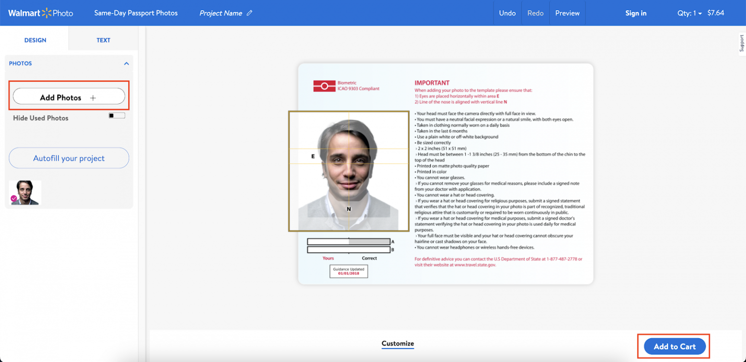Click the Add to Cart button
This screenshot has height=362, width=746.
(x=675, y=346)
